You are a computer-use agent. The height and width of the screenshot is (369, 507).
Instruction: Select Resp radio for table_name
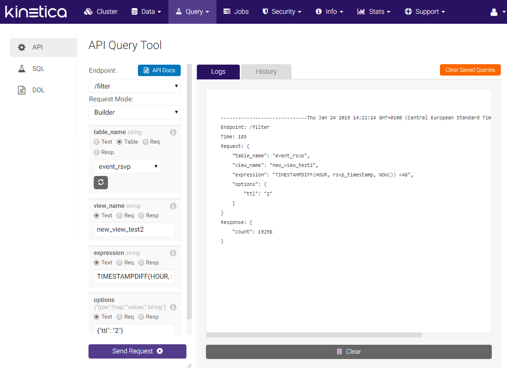pos(97,152)
